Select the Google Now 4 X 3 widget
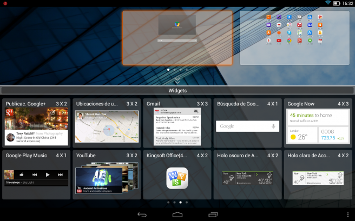 318,123
